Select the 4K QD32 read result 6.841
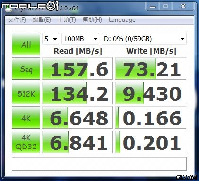The height and width of the screenshot is (181, 199). point(78,142)
